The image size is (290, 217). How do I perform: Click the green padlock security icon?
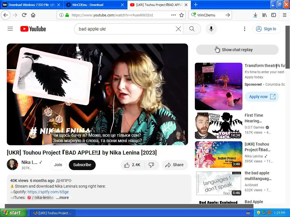67,15
